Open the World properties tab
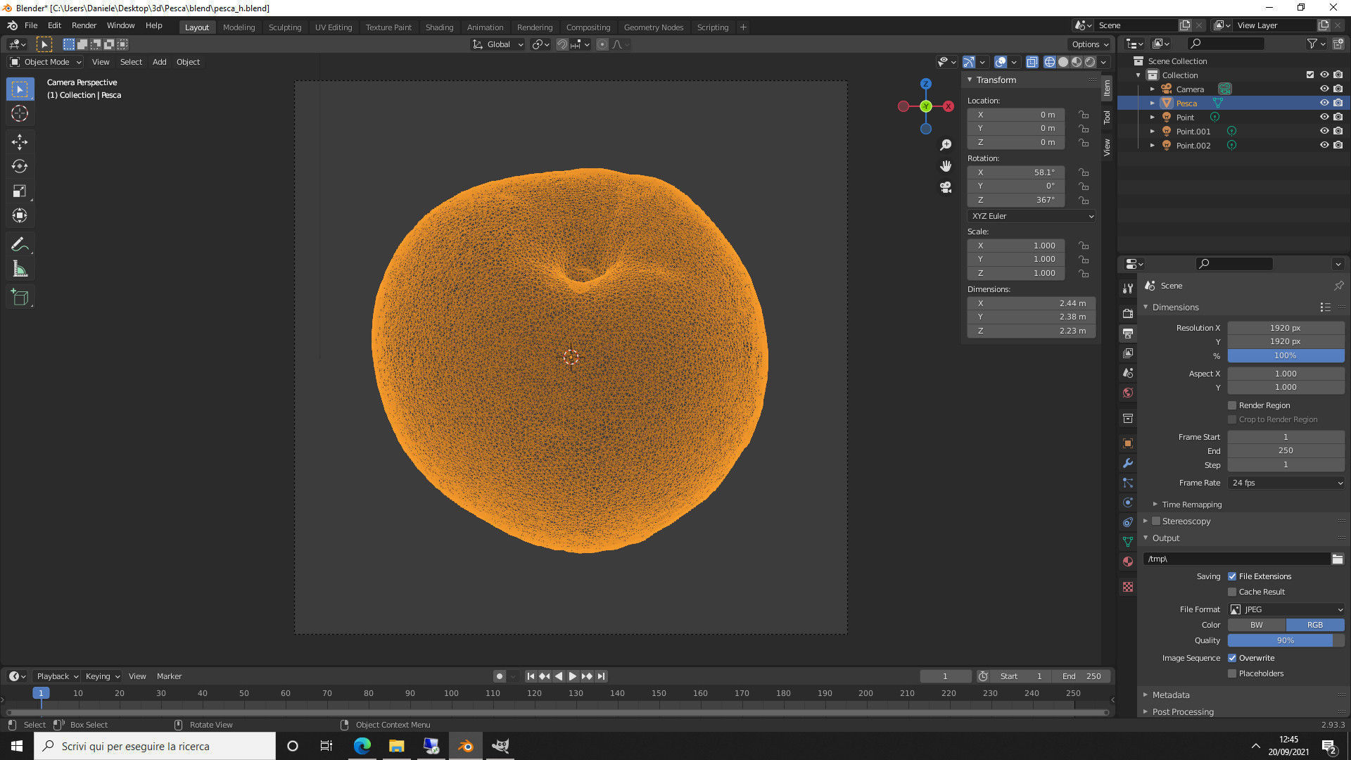 click(1128, 393)
